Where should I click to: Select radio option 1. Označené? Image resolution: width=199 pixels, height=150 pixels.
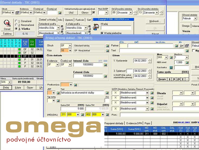click(16, 21)
